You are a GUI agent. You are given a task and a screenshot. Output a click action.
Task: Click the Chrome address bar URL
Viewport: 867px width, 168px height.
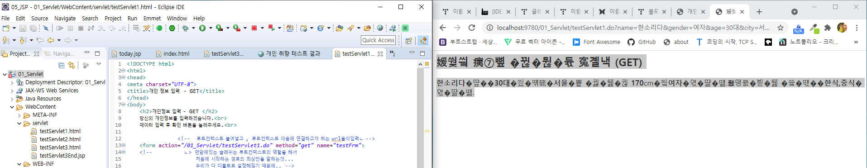pyautogui.click(x=633, y=28)
